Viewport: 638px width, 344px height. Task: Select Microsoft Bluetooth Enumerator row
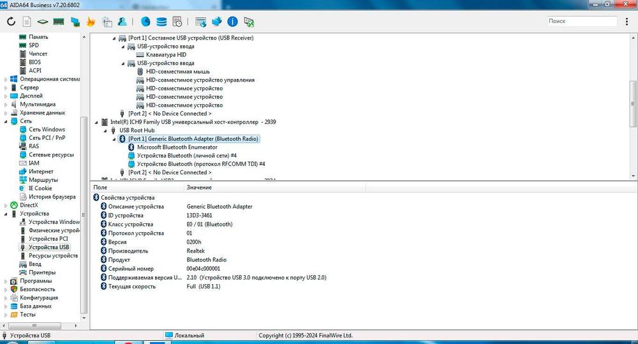point(177,147)
